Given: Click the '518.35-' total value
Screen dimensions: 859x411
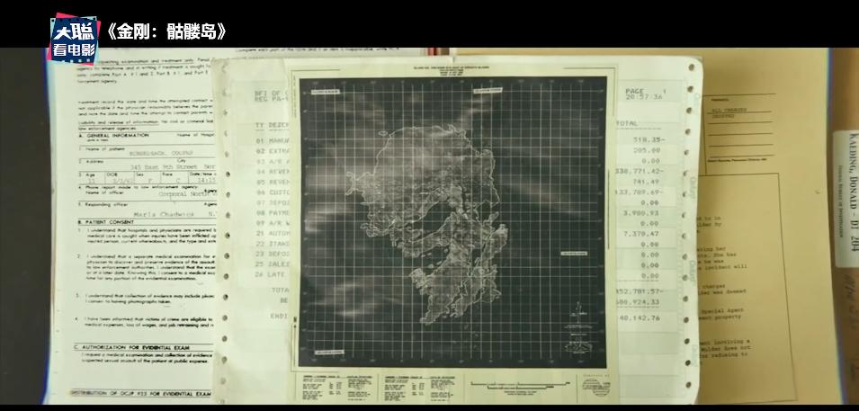Looking at the screenshot, I should pos(648,139).
